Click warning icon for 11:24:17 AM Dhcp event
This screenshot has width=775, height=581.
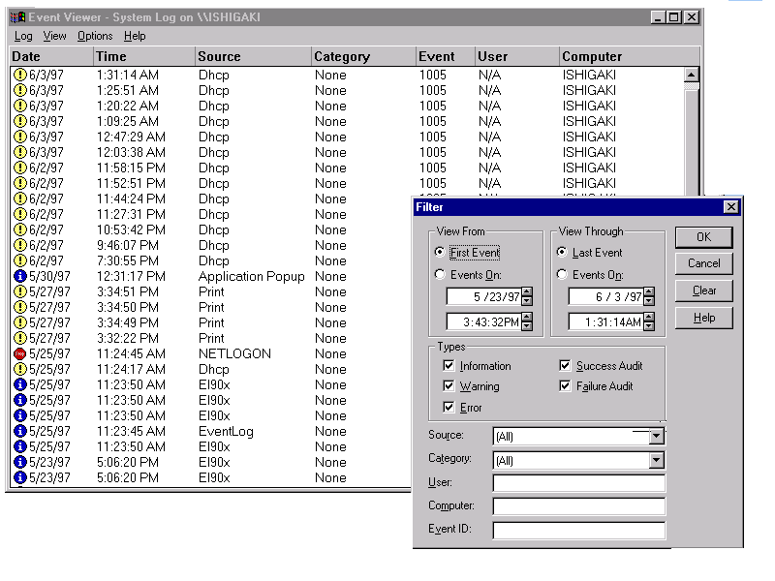[x=19, y=369]
